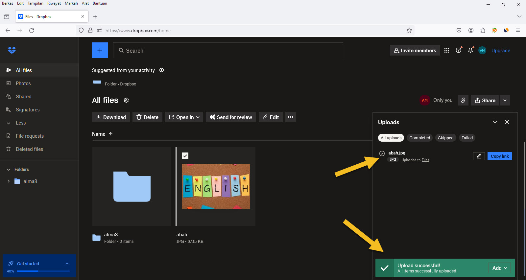Toggle suggested activity visibility eye

click(161, 70)
